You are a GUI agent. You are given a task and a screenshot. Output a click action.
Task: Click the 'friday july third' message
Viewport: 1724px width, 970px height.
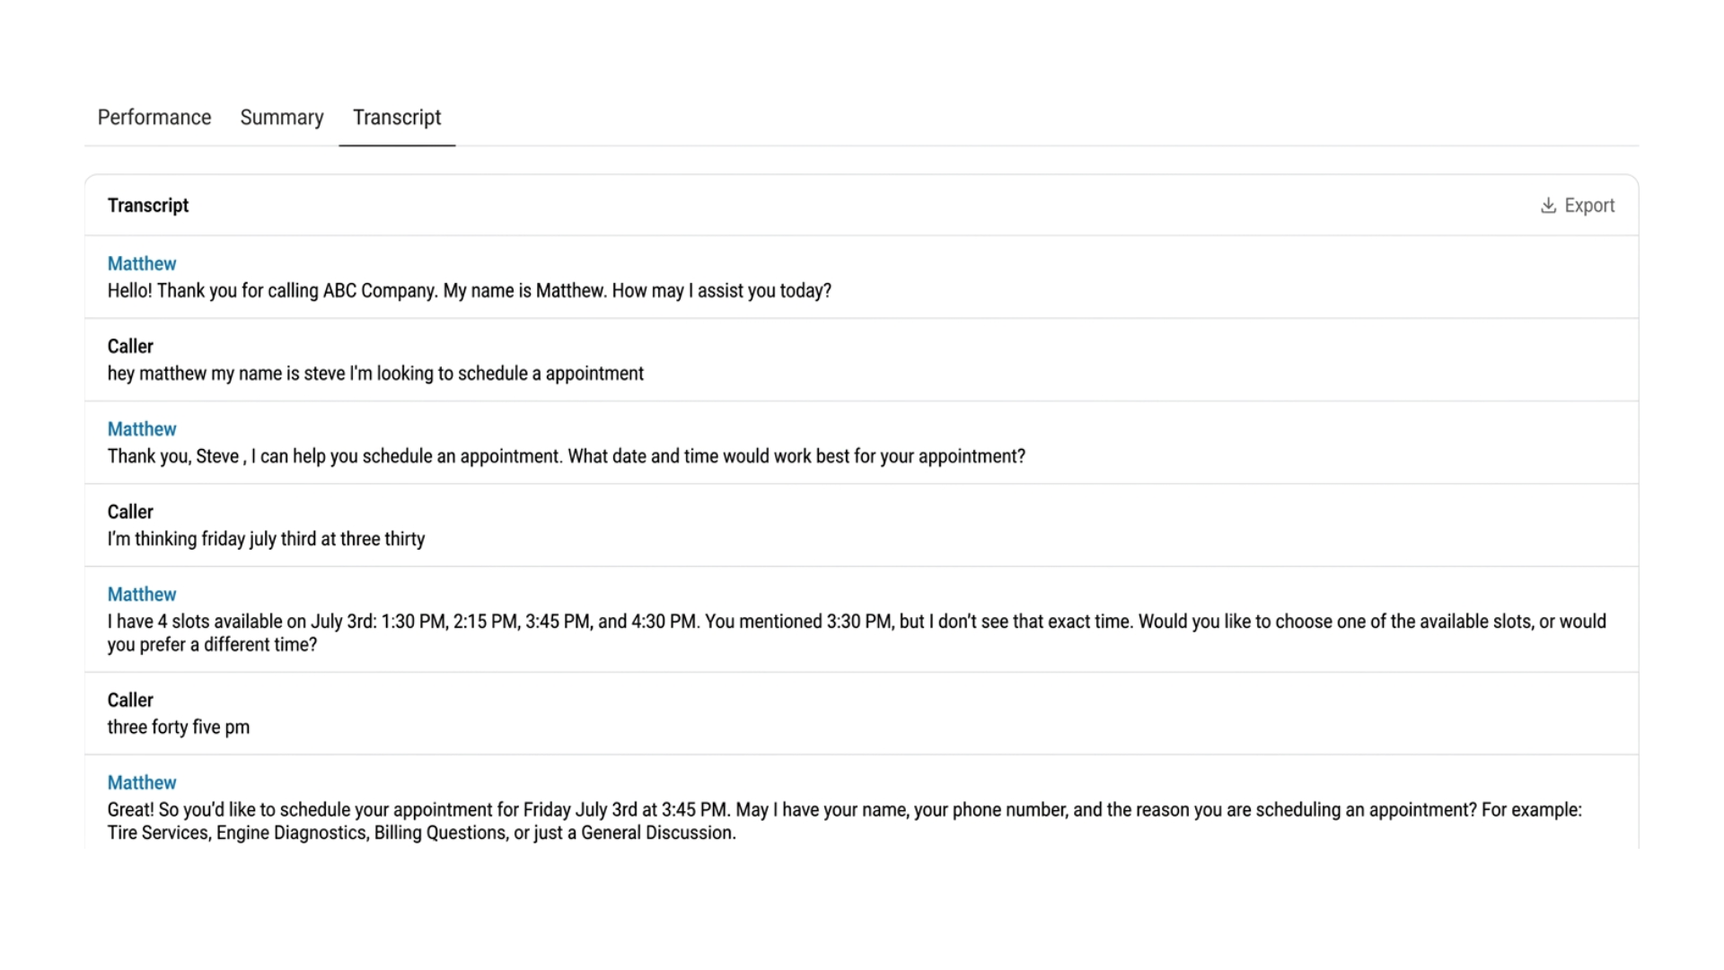266,539
